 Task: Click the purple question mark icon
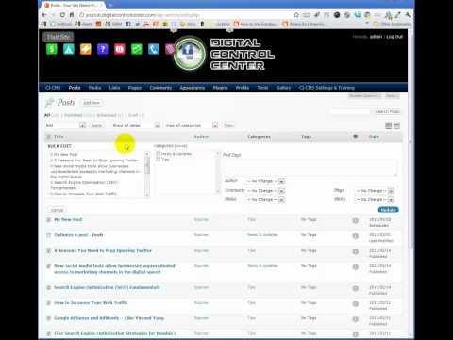tap(103, 49)
